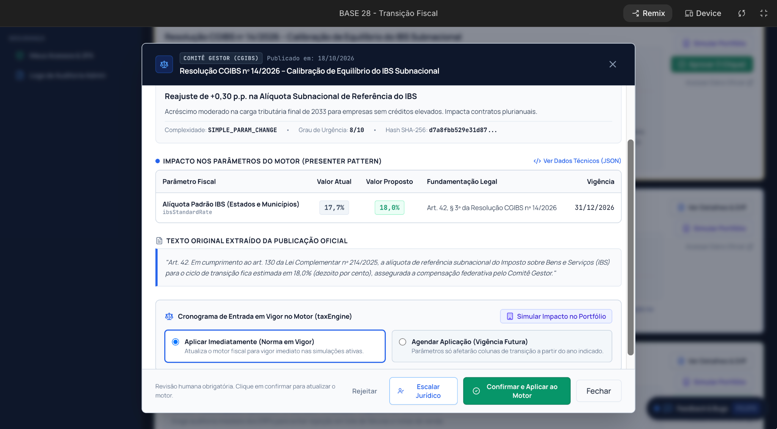Click the current value 17,7% chip
Screen dimensions: 777x429
[x=334, y=208]
